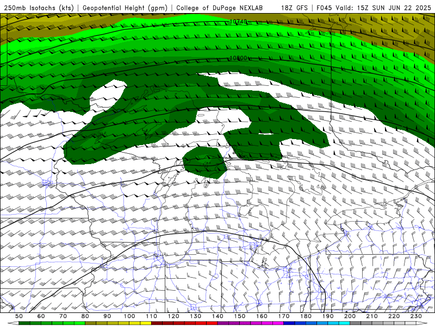The image size is (435, 326).
Task: Pick the bright magenta swatch before the blue range
Action: point(278,323)
